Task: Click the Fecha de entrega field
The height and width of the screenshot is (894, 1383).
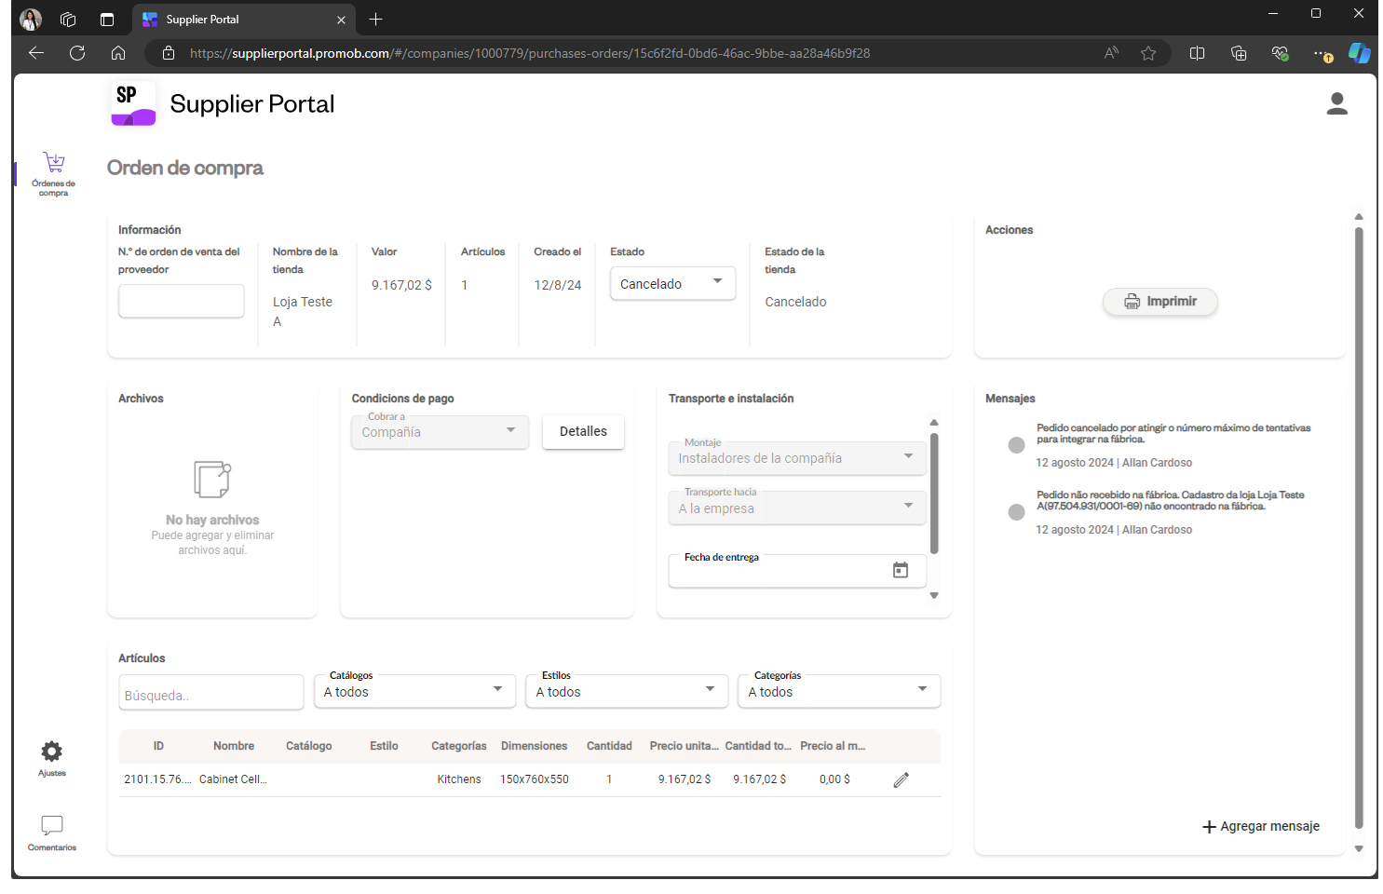Action: pyautogui.click(x=797, y=571)
